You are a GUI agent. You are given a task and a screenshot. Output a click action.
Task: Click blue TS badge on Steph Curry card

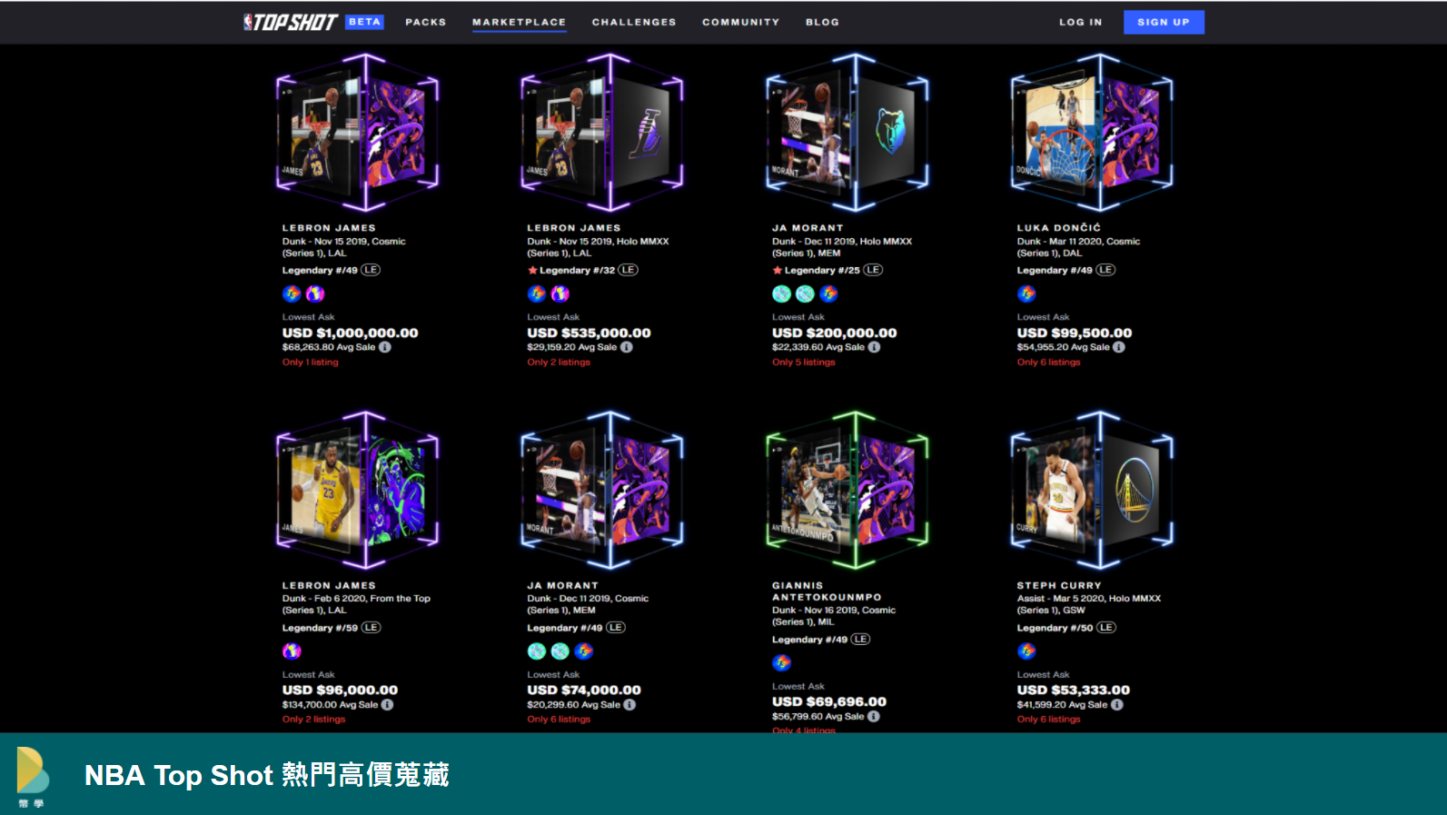pos(1026,651)
